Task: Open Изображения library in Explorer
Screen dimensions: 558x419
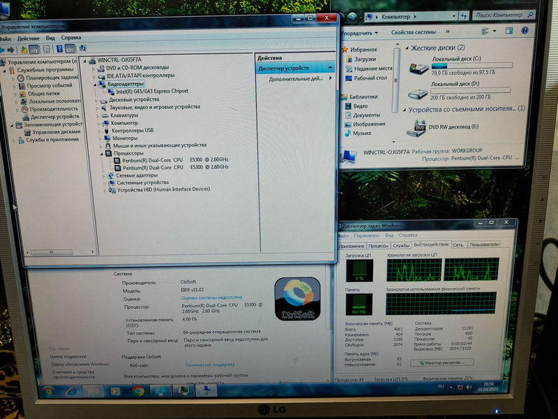Action: pyautogui.click(x=365, y=124)
